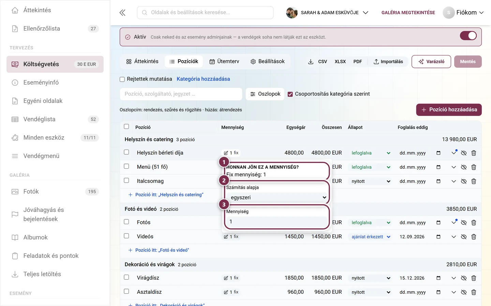Viewport: 491px width, 306px height.
Task: Go to Vendéglista in the sidebar
Action: [55, 119]
